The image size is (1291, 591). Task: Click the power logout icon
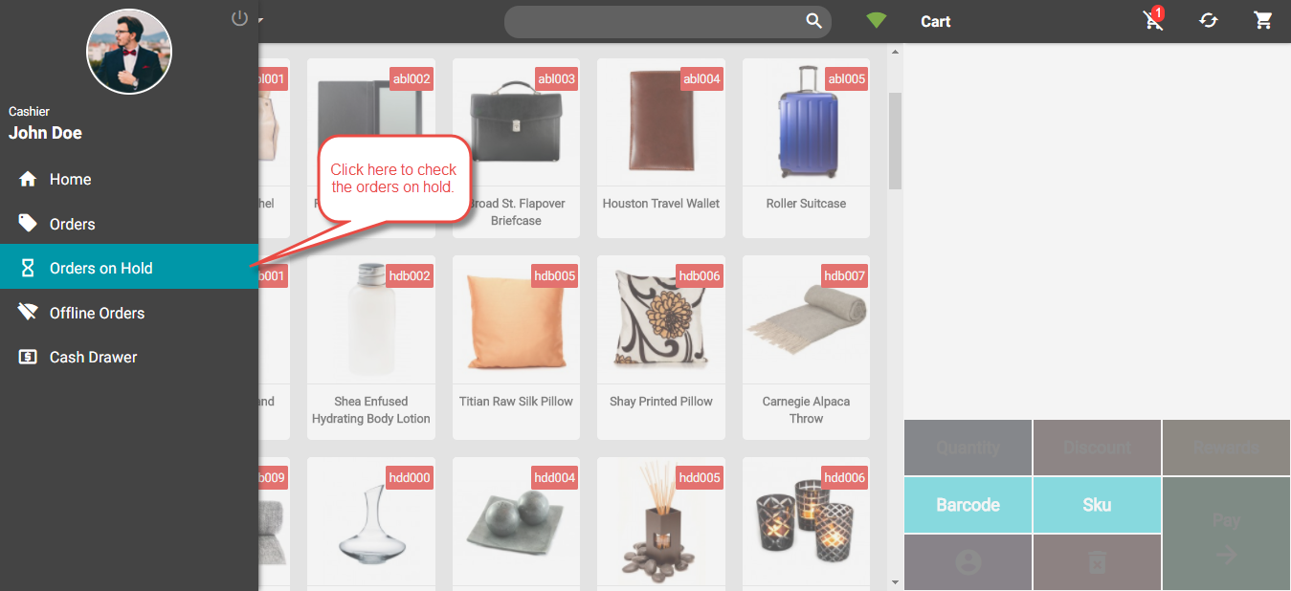pyautogui.click(x=239, y=18)
